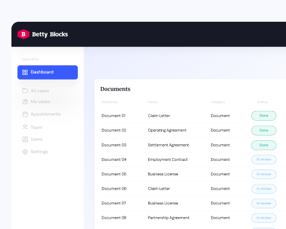Click Done status of Document 03
286x229 pixels.
coord(264,145)
